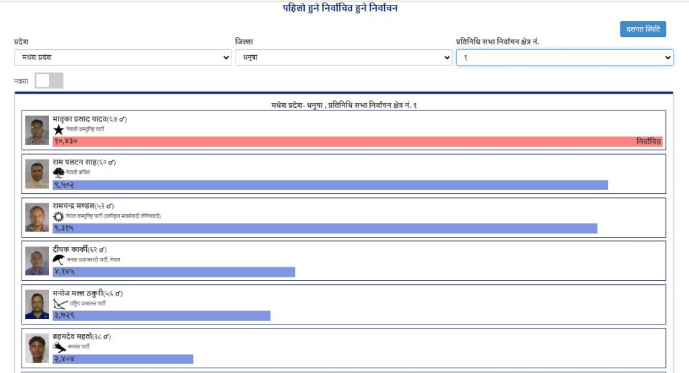This screenshot has width=689, height=373.
Task: Open the जिल्ला dropdown showing धनुषा
Action: click(343, 58)
